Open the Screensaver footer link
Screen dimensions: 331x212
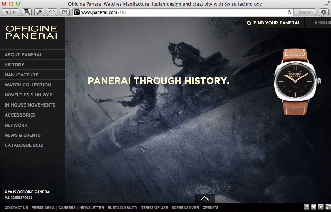[185, 207]
